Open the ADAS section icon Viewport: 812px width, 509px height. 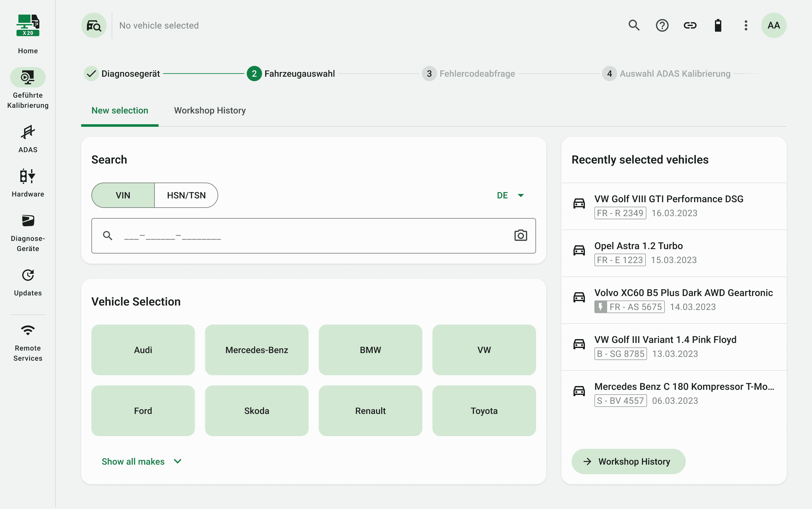[x=28, y=132]
